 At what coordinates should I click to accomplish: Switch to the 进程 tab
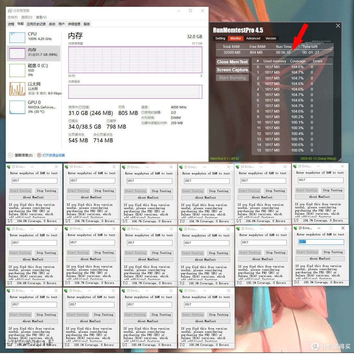pyautogui.click(x=11, y=24)
